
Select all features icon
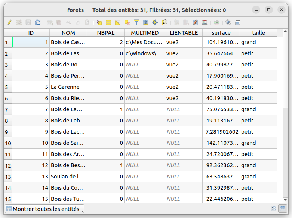click(108, 23)
